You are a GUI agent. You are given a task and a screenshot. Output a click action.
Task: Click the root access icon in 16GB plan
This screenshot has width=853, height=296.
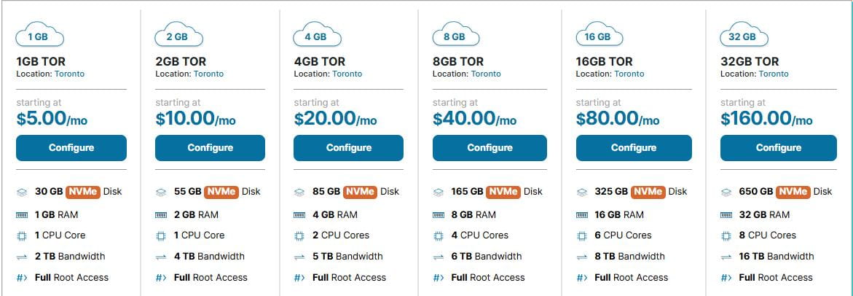581,278
